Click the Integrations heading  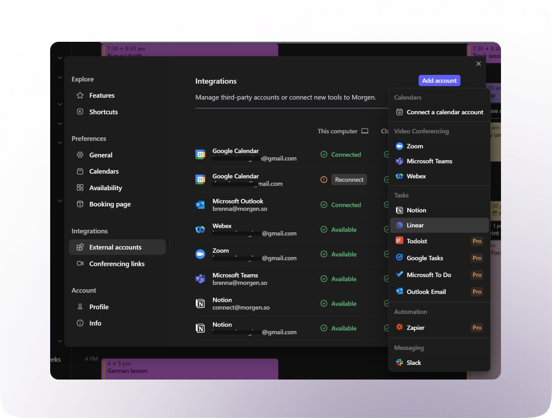(216, 81)
